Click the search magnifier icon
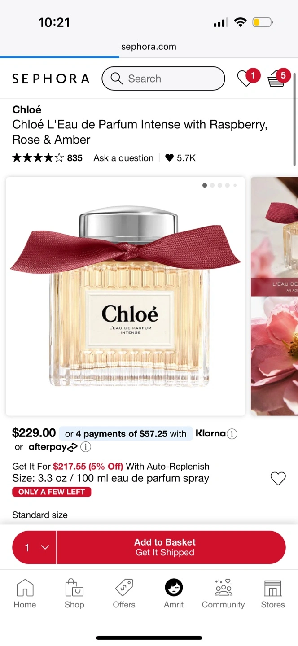This screenshot has width=298, height=646. [116, 79]
